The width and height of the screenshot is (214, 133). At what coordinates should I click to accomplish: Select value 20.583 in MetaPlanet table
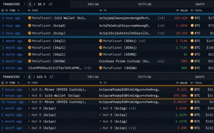point(182,33)
